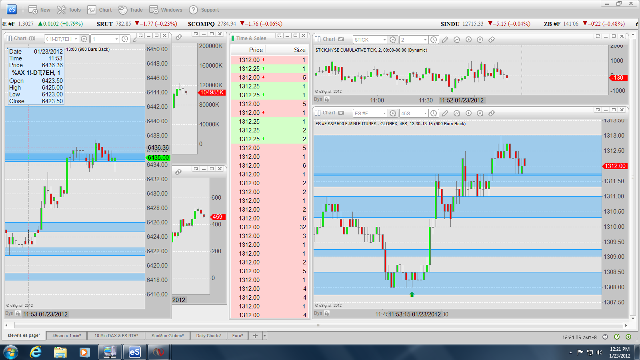Select drawing pencil tool in $TICK chart
This screenshot has width=640, height=360.
pyautogui.click(x=445, y=40)
